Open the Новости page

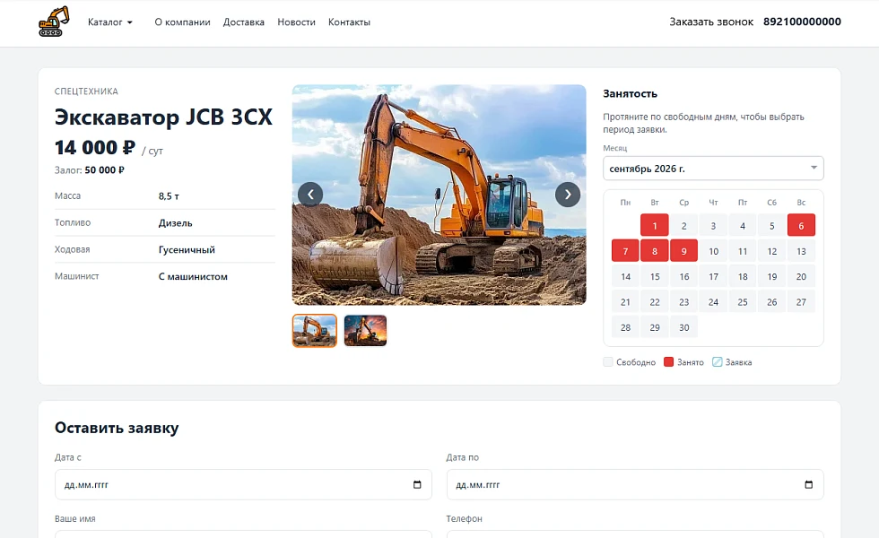pos(297,22)
